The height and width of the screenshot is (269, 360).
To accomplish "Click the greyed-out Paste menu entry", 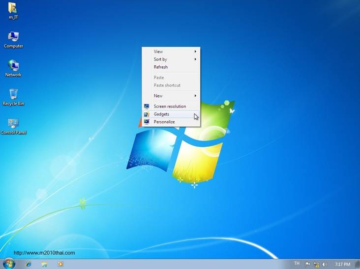I will point(171,78).
